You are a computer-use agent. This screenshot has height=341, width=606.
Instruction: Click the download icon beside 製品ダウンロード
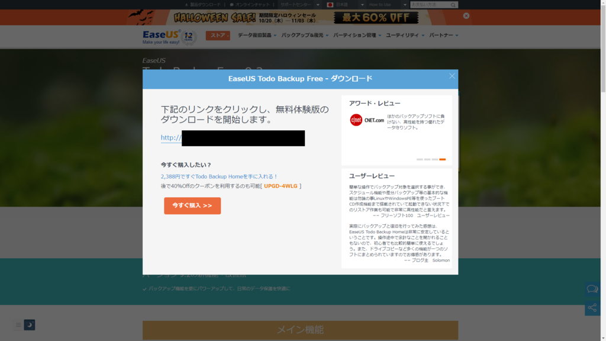186,4
